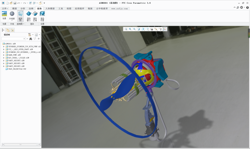Image resolution: width=250 pixels, height=149 pixels.
Task: Open the Customize Quick Access Toolbar dropdown
Action: [x=44, y=3]
